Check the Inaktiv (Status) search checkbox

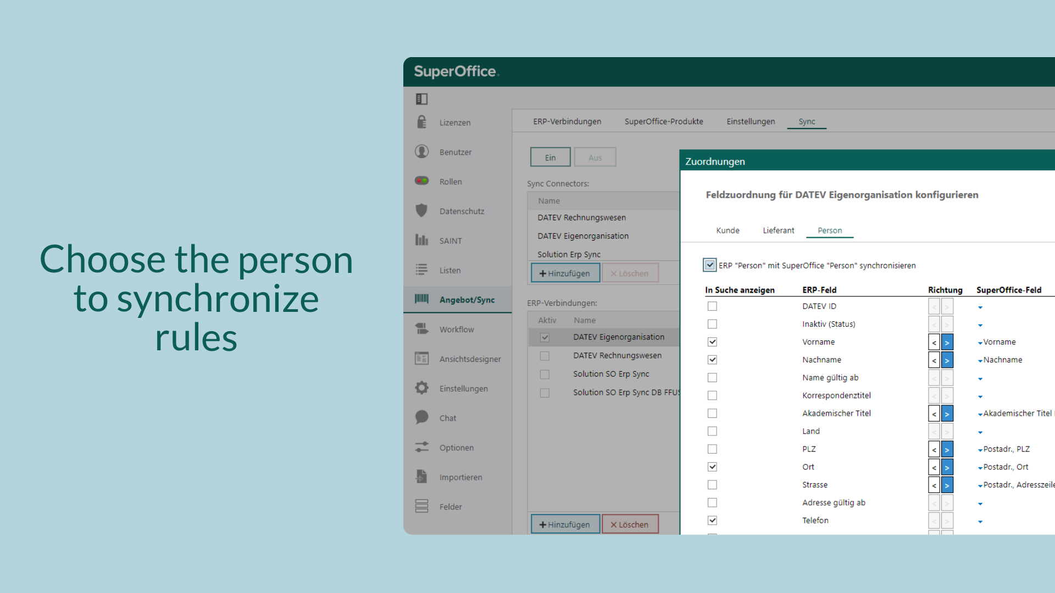click(712, 324)
